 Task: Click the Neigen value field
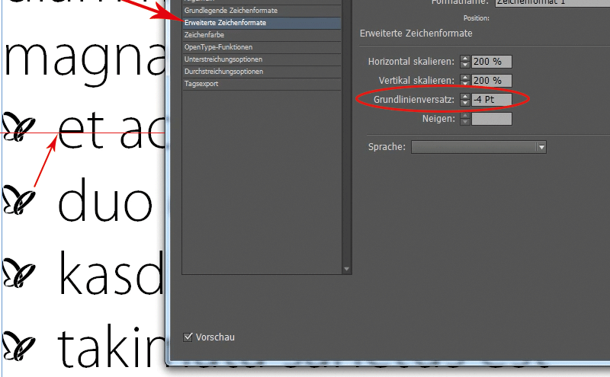(492, 119)
